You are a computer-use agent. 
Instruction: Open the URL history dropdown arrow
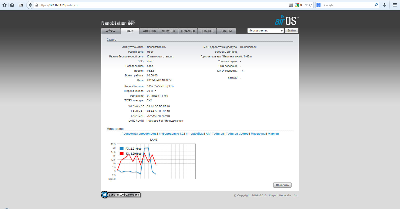(306, 5)
